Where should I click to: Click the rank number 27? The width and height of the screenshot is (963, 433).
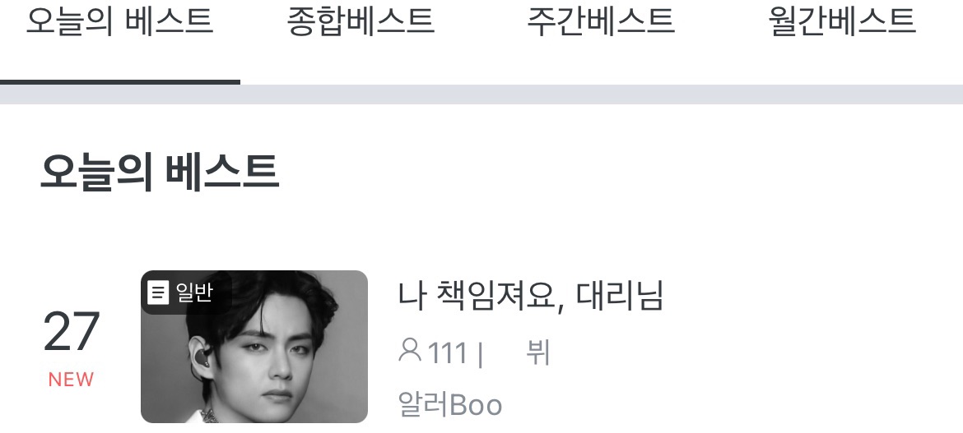pyautogui.click(x=72, y=332)
